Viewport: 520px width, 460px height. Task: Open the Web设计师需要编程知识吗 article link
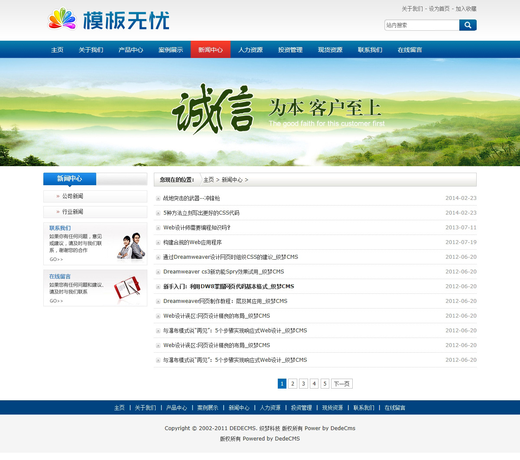pos(197,228)
